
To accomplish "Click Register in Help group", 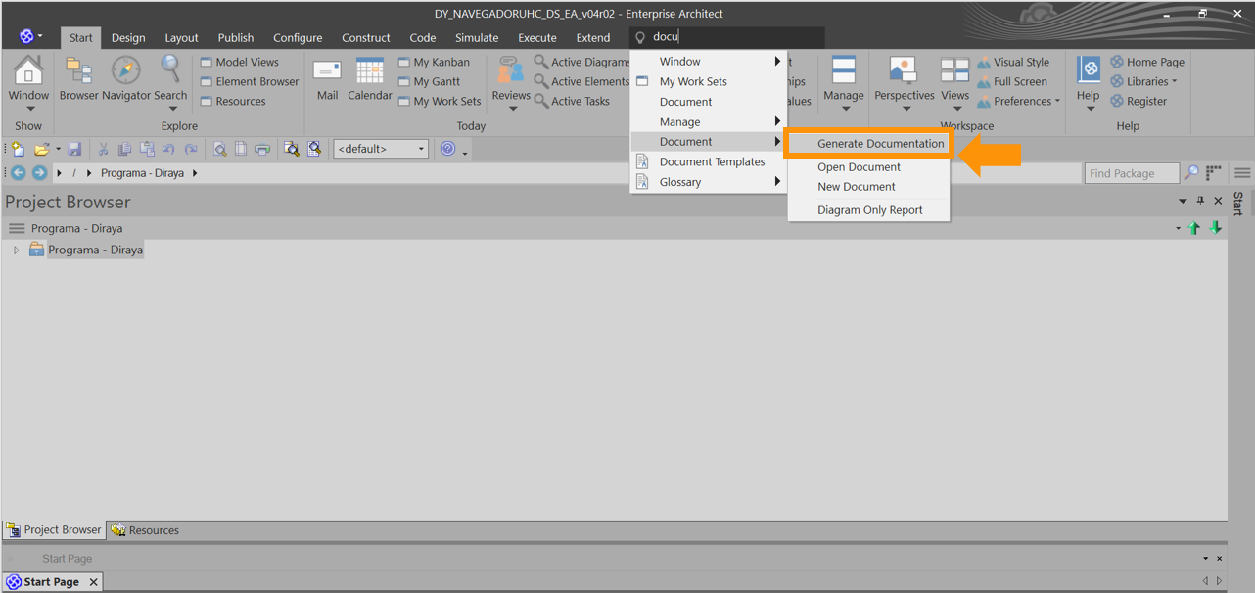I will click(1139, 101).
